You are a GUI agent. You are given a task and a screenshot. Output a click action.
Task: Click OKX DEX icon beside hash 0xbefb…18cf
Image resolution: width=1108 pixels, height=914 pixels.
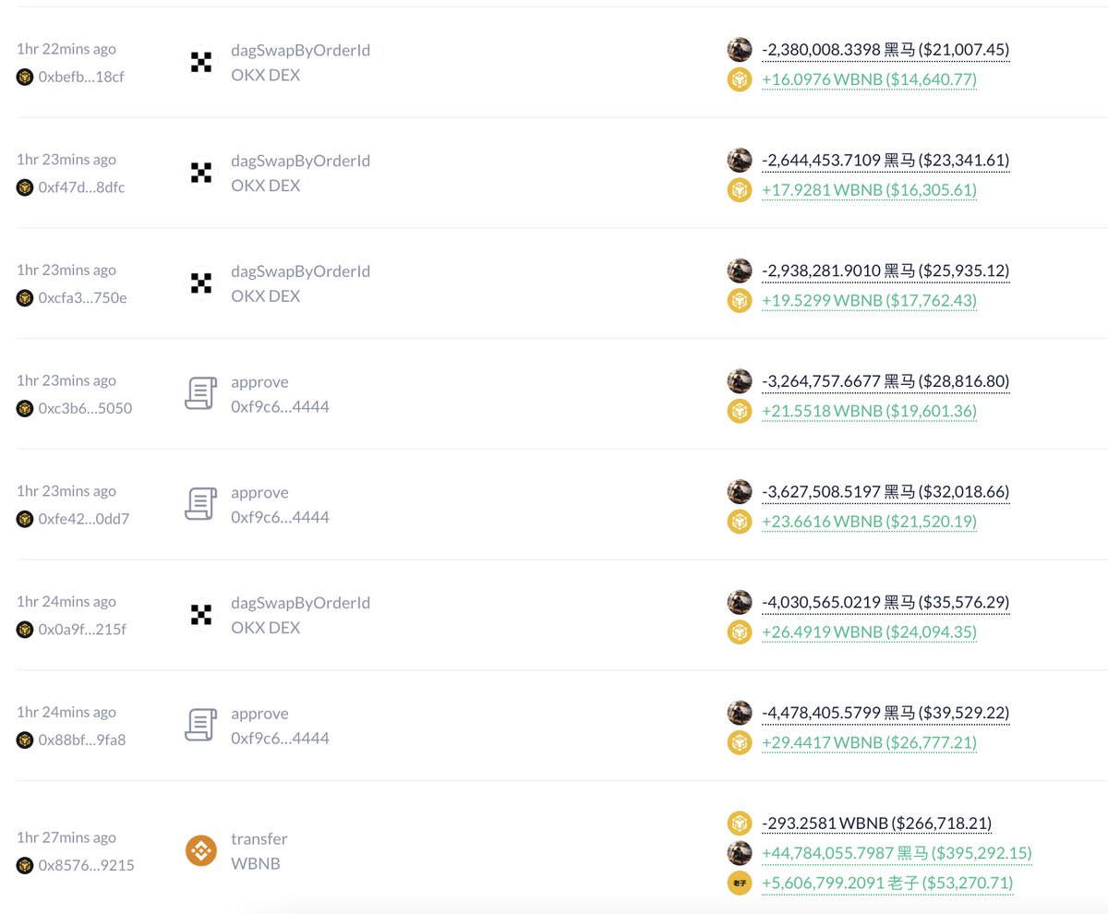coord(200,62)
